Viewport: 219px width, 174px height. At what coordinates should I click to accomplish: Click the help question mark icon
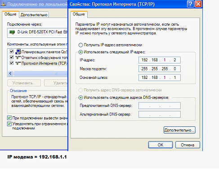pos(190,4)
